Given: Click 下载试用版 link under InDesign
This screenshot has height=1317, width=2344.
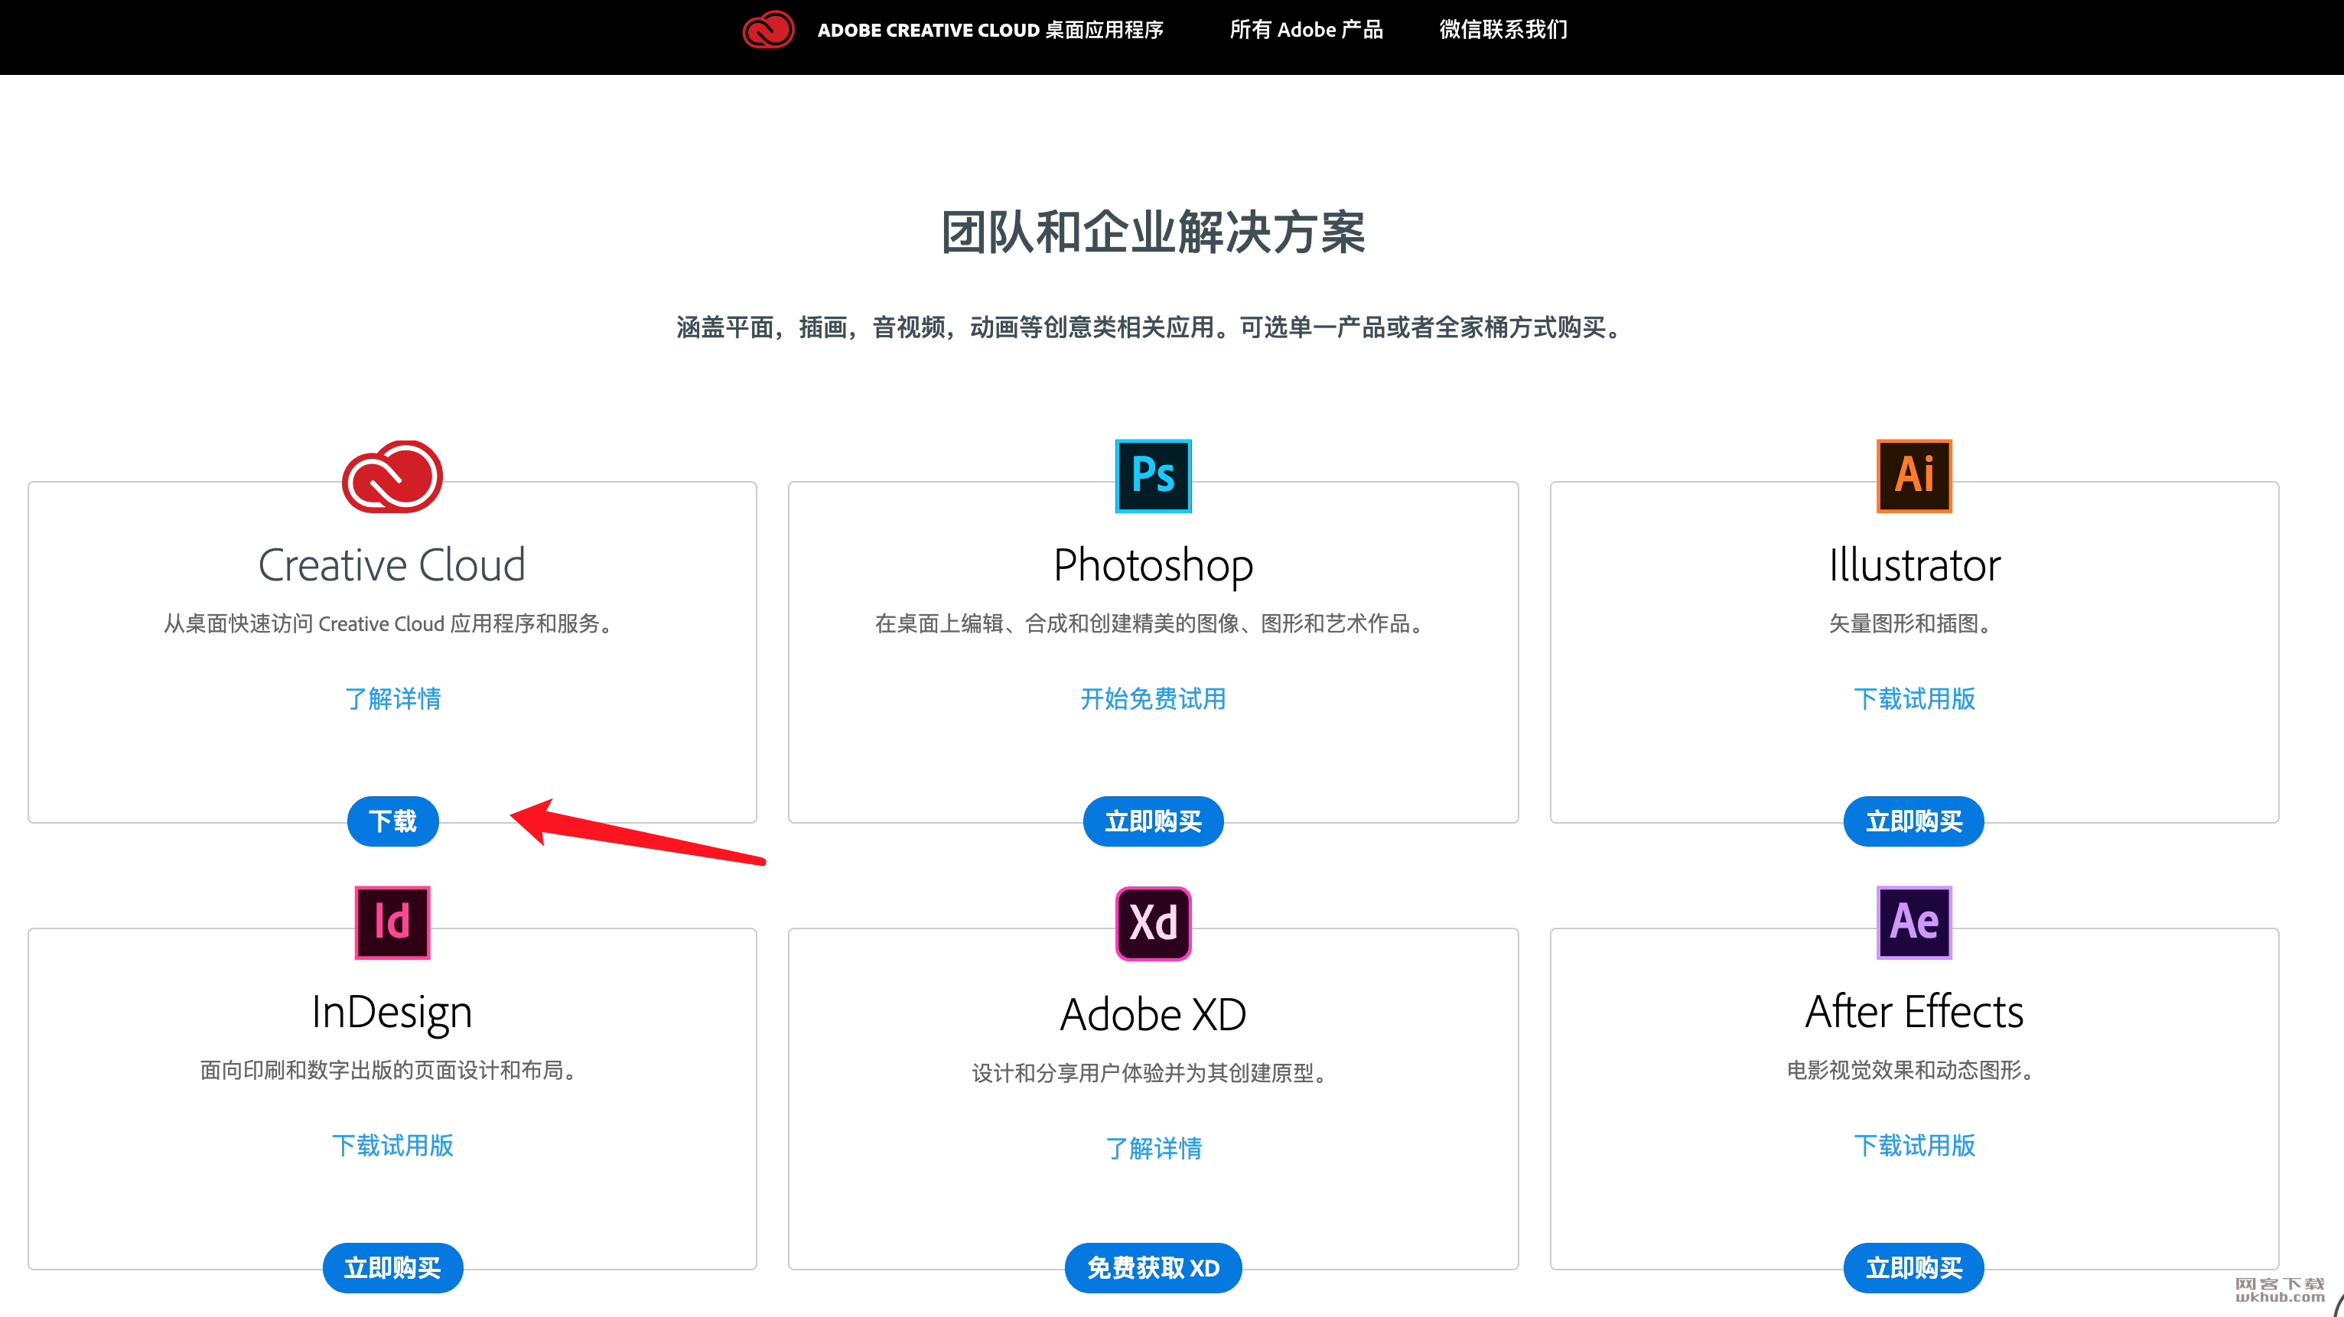Looking at the screenshot, I should point(392,1145).
